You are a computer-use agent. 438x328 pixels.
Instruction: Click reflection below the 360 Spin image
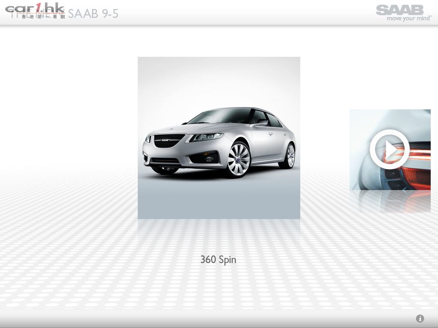219,226
